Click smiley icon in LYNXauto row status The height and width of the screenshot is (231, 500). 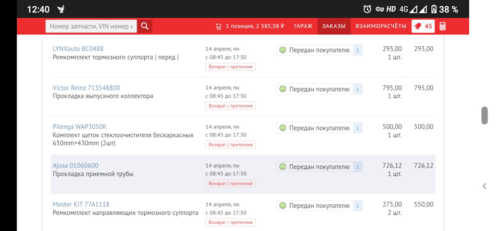click(x=282, y=50)
